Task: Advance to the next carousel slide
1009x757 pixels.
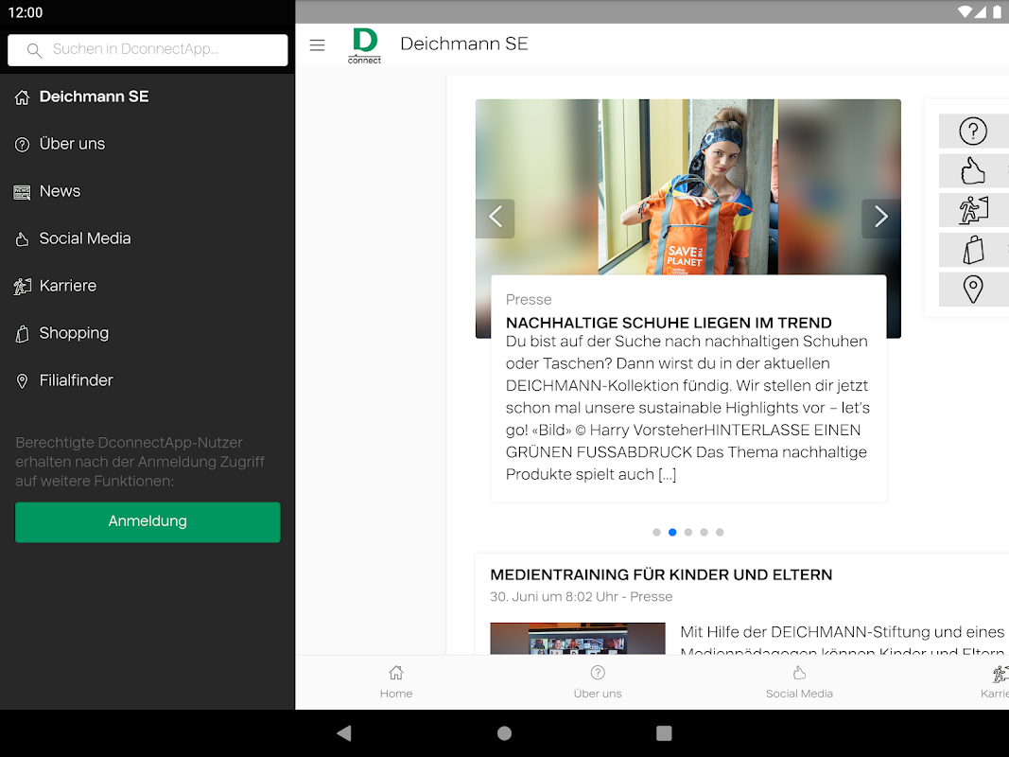Action: [881, 218]
